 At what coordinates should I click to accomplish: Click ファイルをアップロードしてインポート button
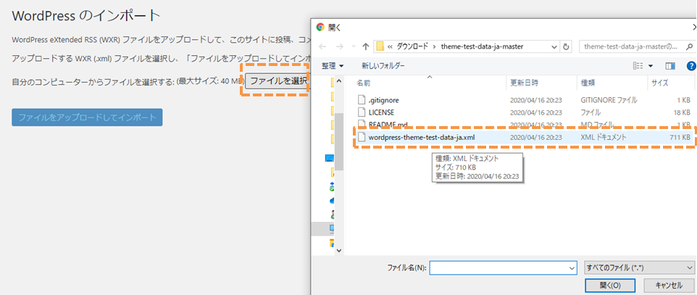click(x=87, y=117)
